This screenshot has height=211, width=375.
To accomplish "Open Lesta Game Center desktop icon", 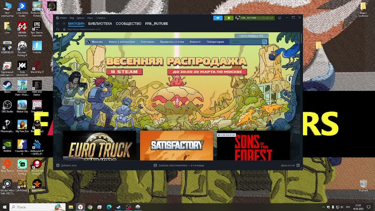I will tap(22, 10).
